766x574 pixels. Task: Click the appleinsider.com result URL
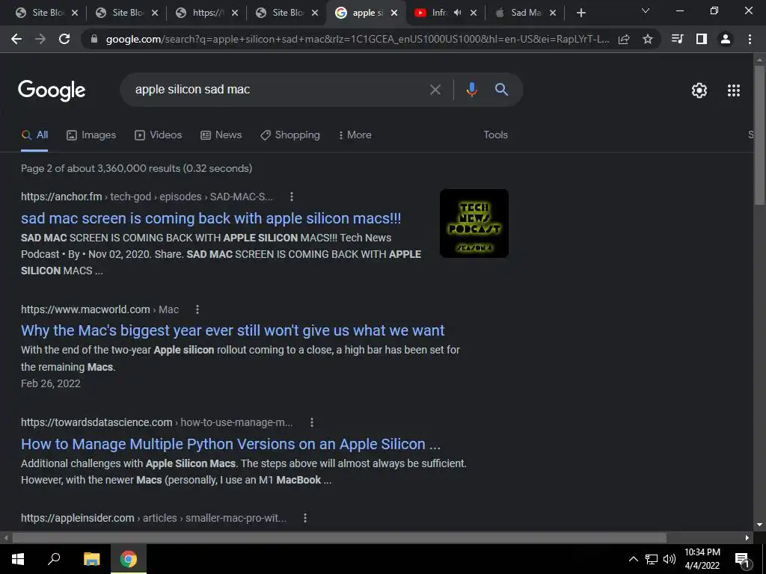coord(153,518)
